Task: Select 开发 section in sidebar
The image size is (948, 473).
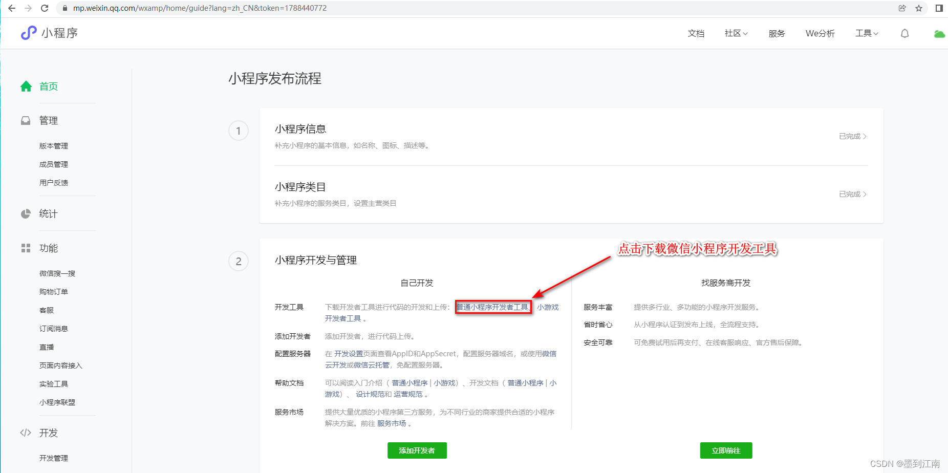Action: [49, 433]
